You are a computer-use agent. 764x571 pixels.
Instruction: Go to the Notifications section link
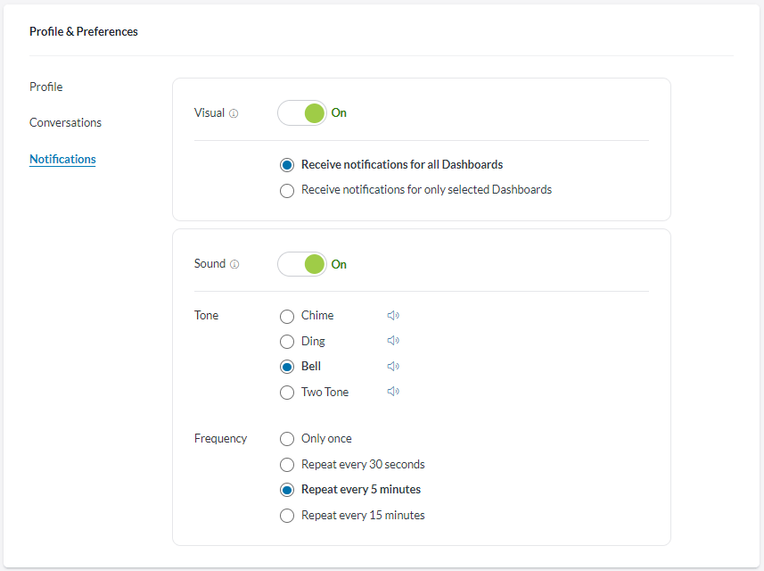point(62,160)
